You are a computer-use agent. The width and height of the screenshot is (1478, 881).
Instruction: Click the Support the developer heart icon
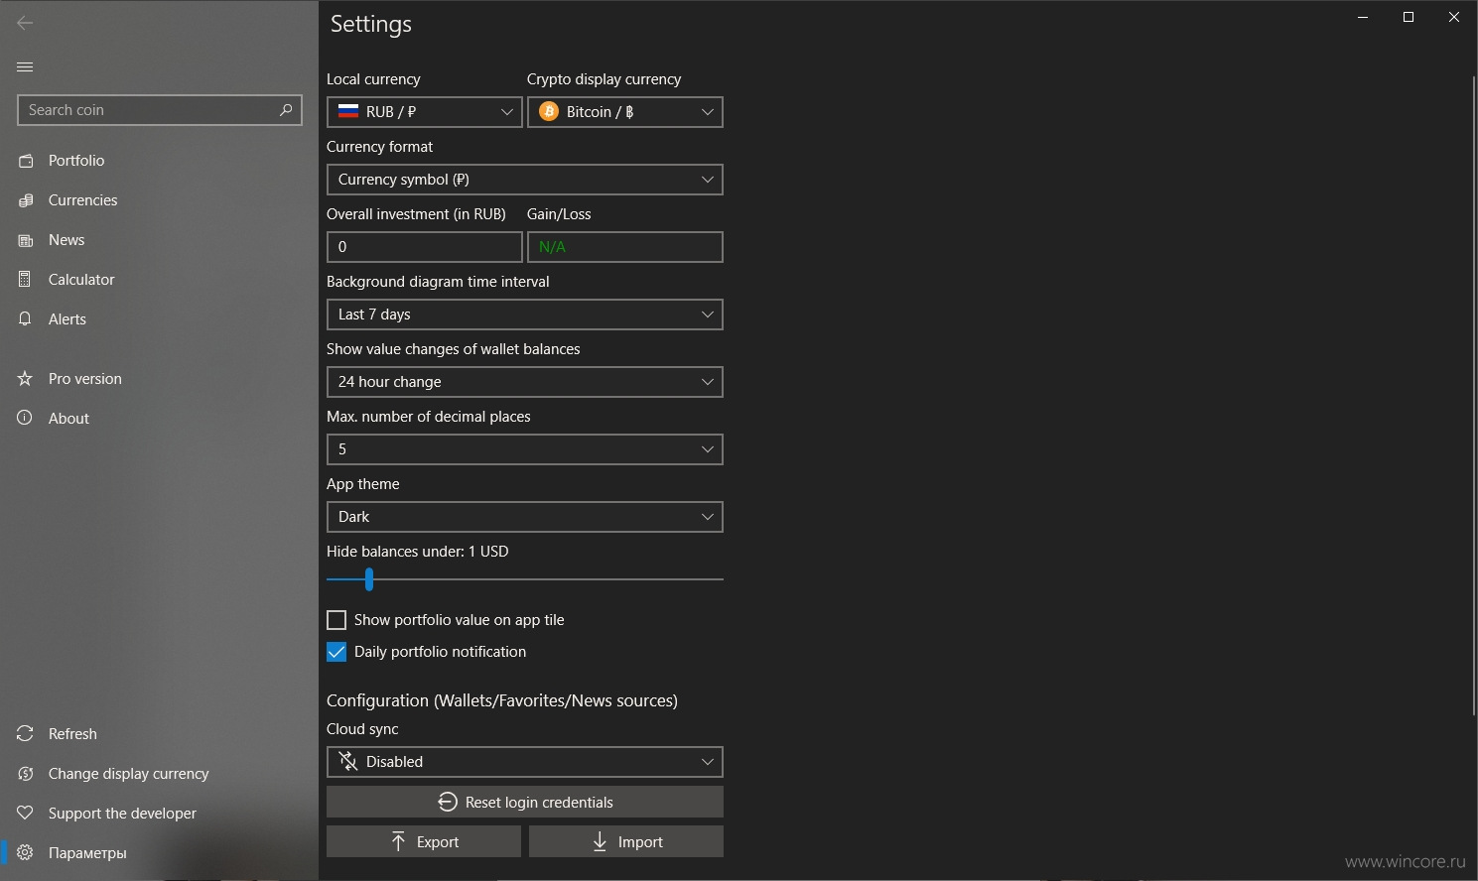26,814
